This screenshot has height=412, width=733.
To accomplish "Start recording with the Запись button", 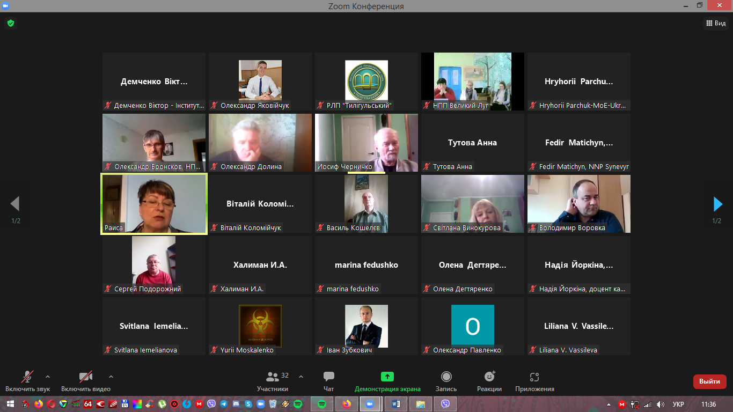I will tap(446, 381).
